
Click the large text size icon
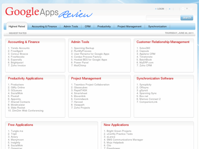tap(191, 9)
